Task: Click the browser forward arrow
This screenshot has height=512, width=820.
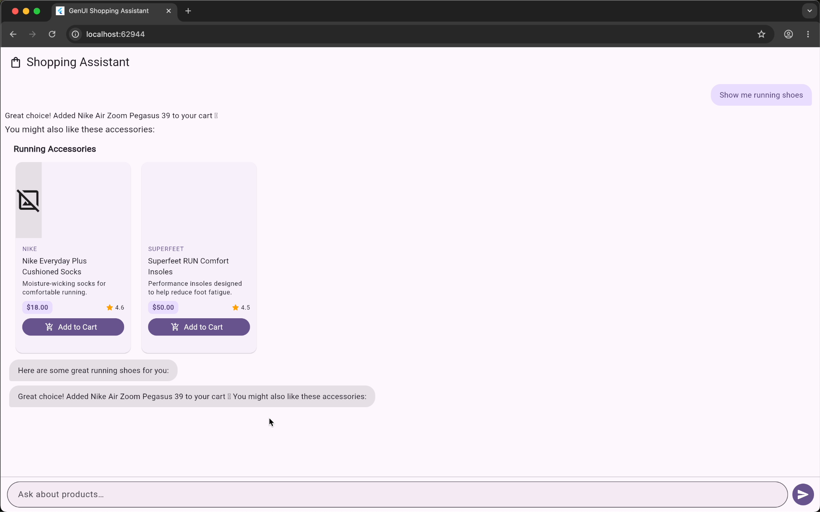Action: click(x=32, y=34)
